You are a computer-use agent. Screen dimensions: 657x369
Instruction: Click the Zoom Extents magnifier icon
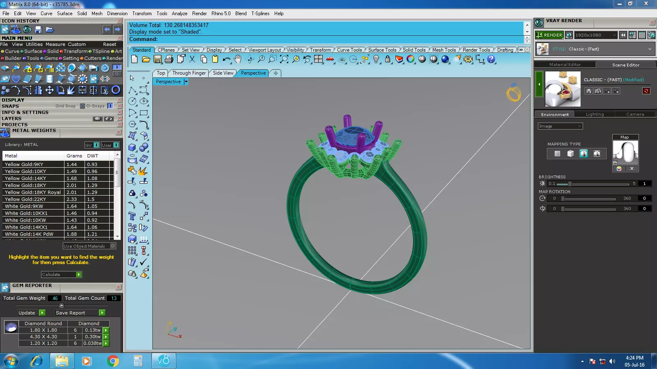click(x=284, y=59)
